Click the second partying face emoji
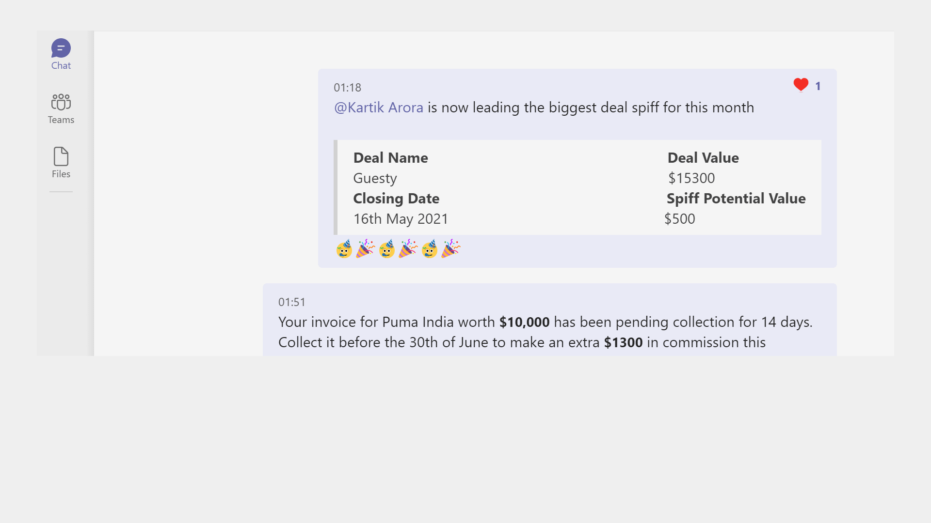Viewport: 931px width, 523px height. pyautogui.click(x=387, y=249)
